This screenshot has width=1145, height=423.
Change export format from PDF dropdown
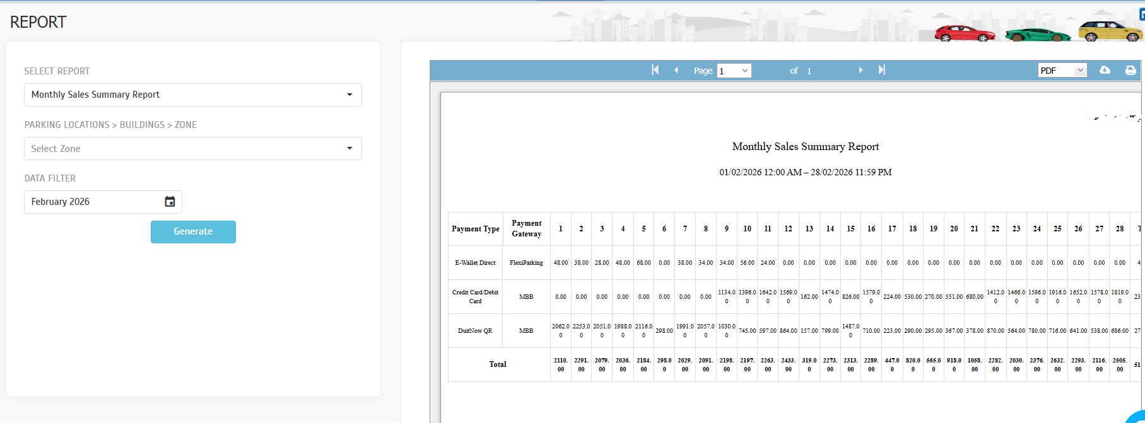[x=1062, y=71]
